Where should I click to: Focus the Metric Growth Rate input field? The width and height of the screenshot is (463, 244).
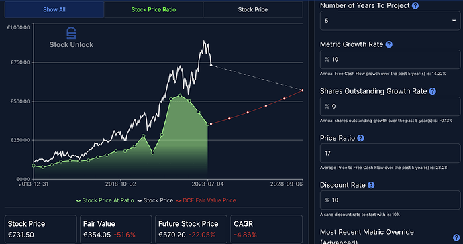tap(390, 59)
